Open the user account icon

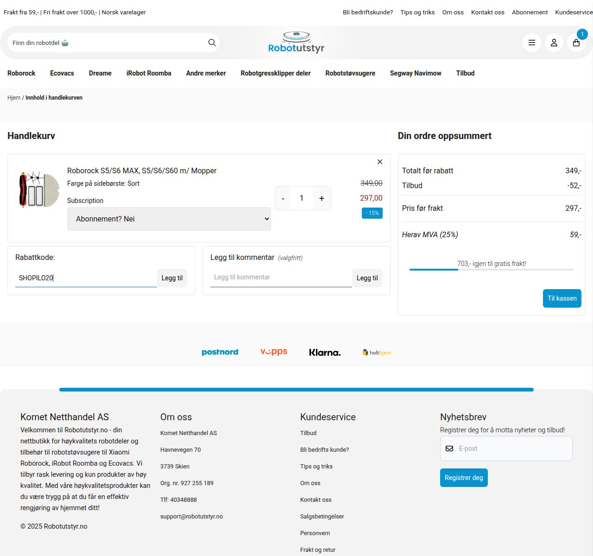(x=554, y=43)
